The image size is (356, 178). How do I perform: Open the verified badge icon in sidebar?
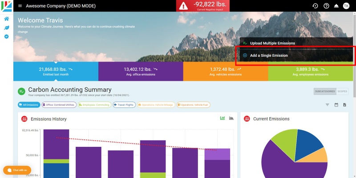[x=7, y=36]
